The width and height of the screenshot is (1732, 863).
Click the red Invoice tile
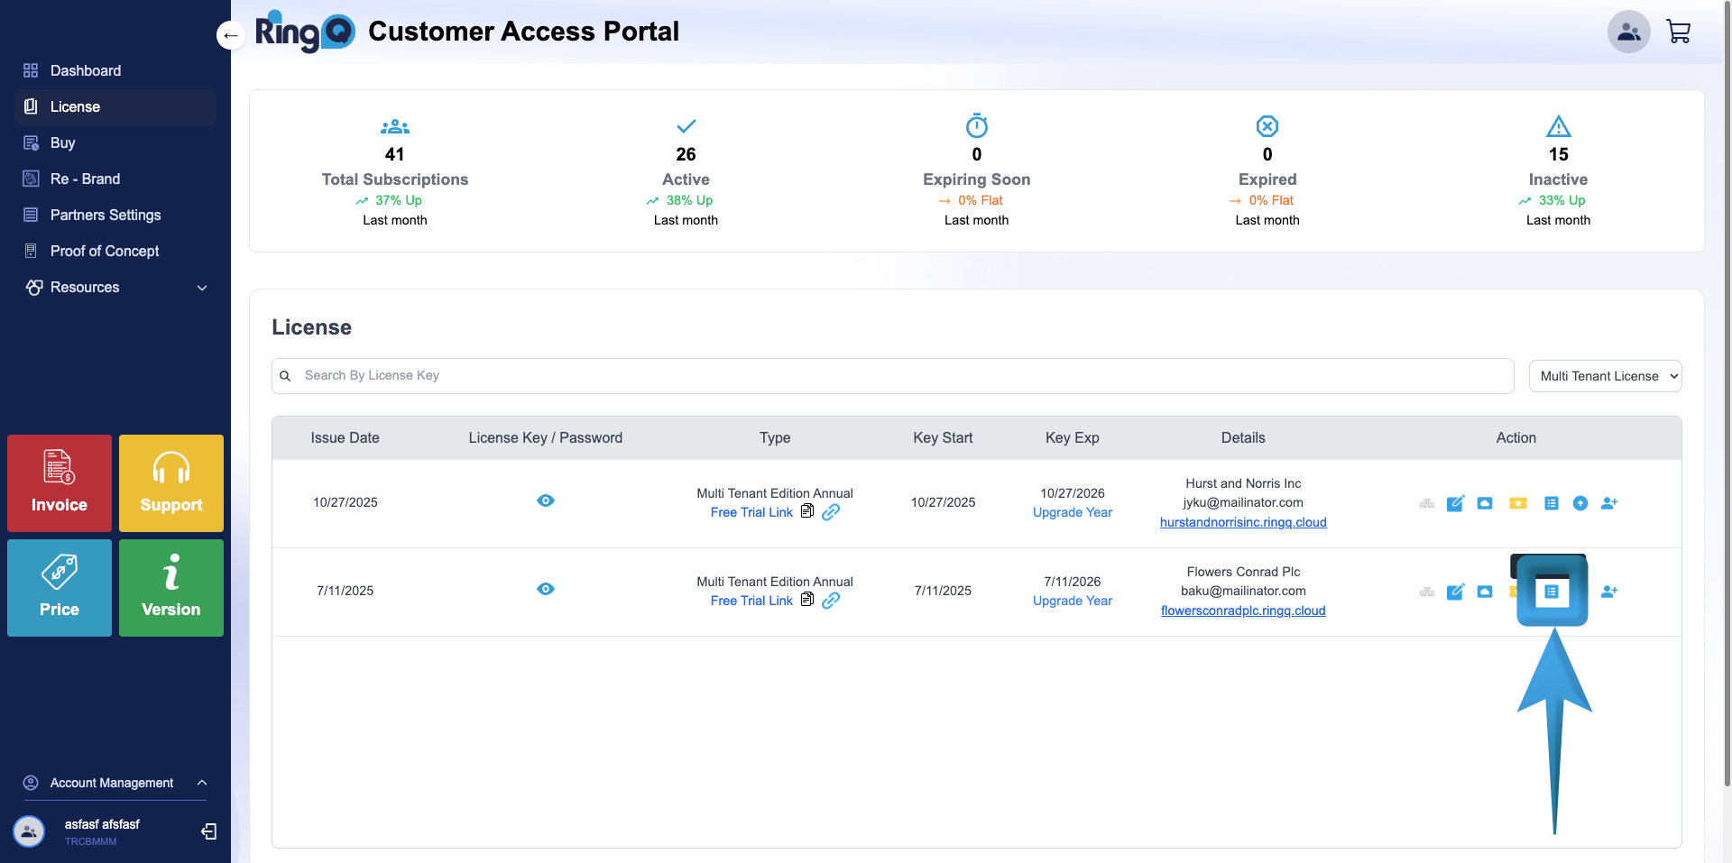point(60,483)
